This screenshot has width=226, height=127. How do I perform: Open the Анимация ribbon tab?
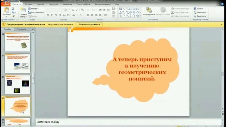coord(67,4)
